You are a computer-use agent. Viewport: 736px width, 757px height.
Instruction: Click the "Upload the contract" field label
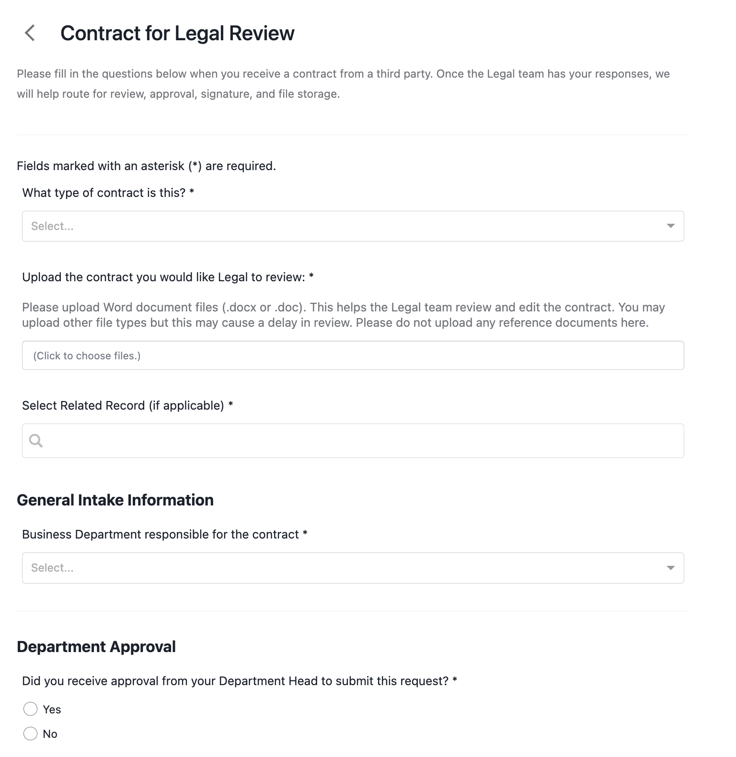[x=168, y=277]
